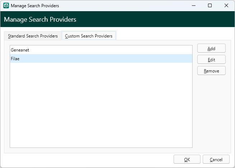Click the app icon in the title bar
This screenshot has height=168, width=235.
pos(6,5)
